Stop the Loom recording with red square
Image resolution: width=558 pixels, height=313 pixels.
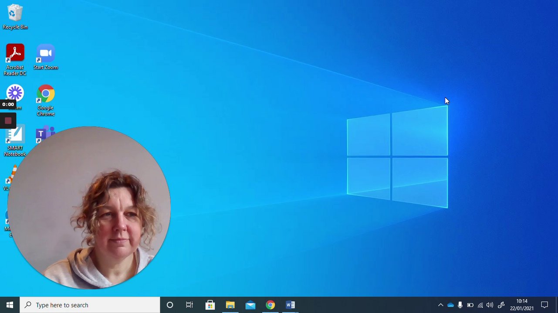tap(8, 121)
